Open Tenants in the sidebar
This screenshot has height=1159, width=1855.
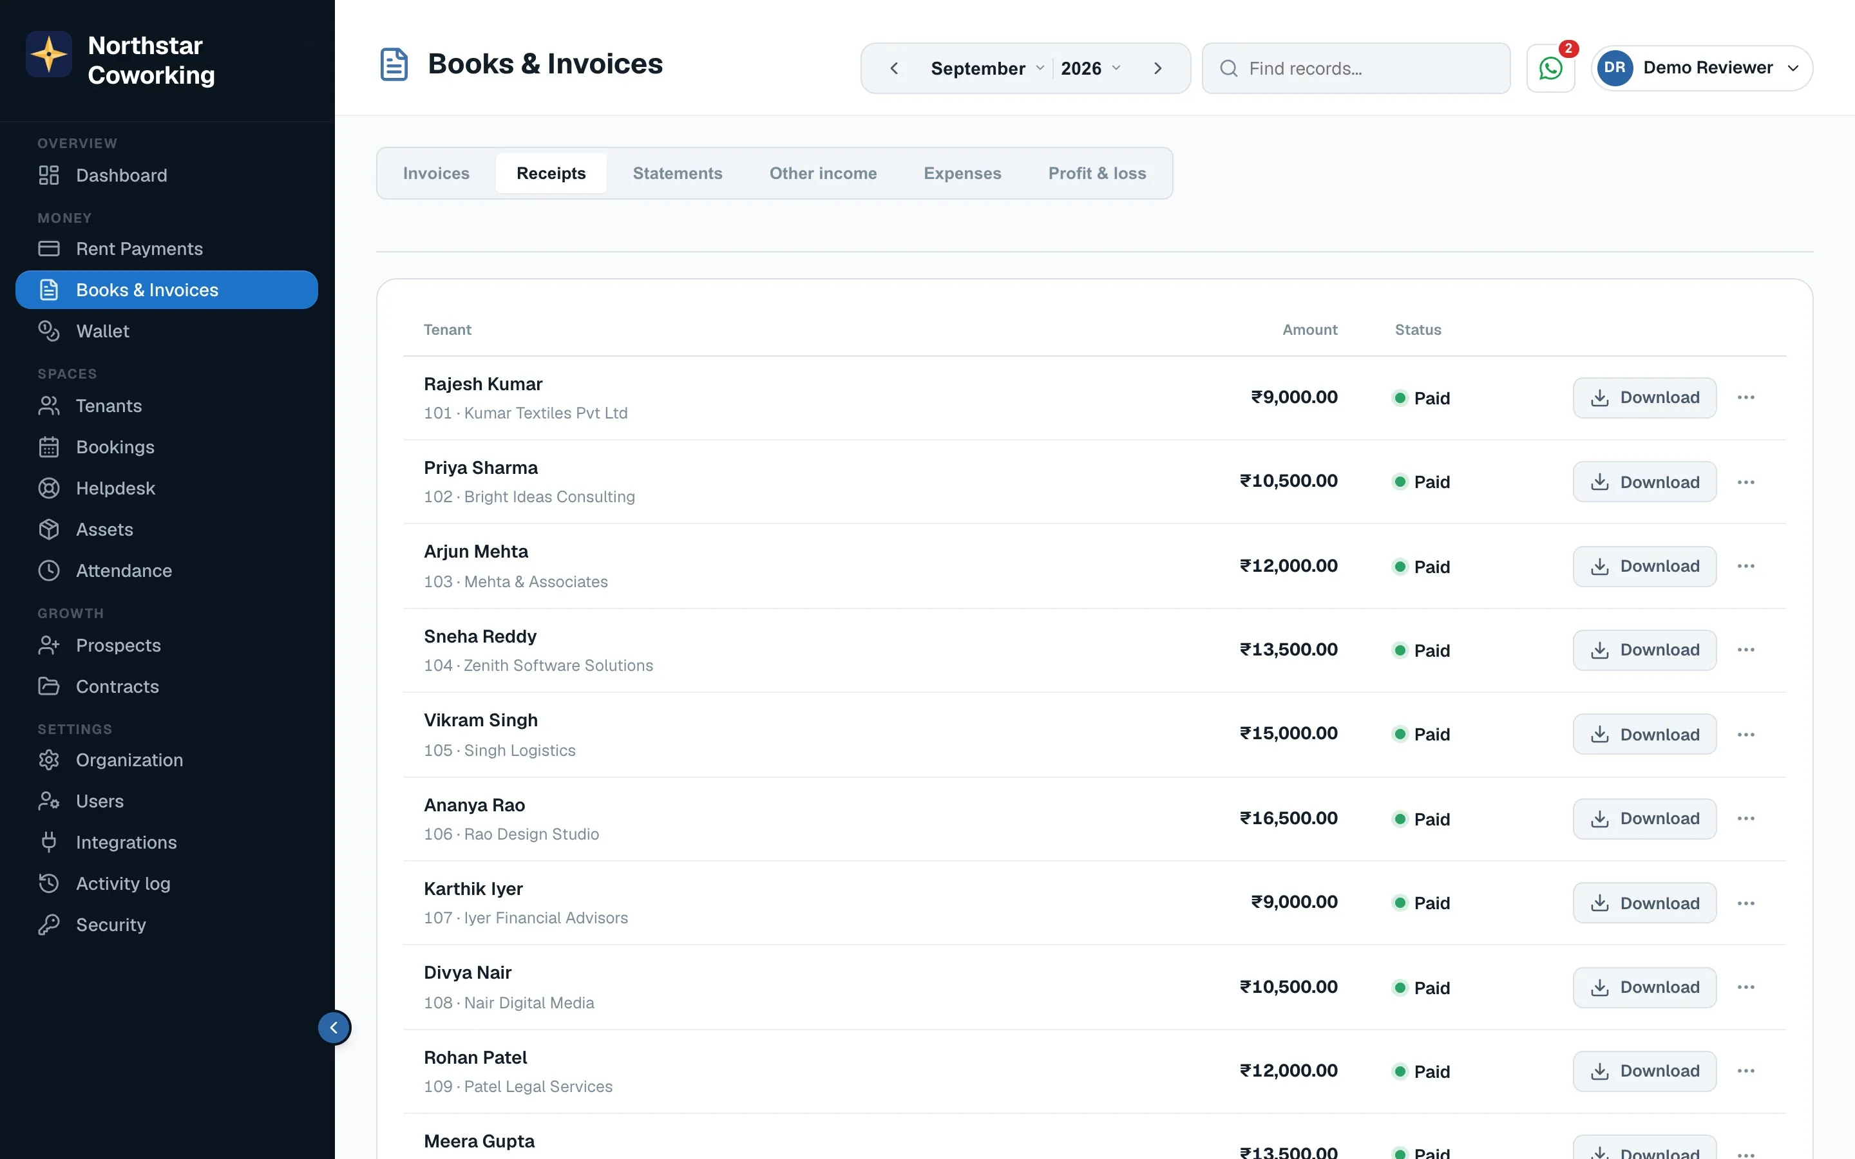click(x=166, y=406)
